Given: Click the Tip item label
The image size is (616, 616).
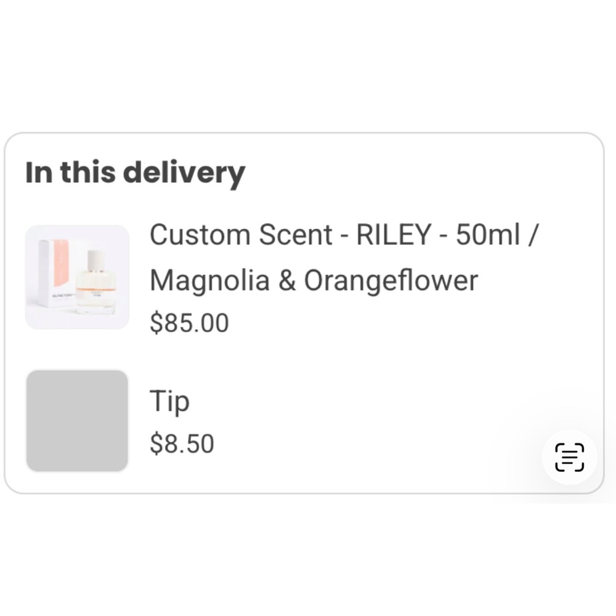Looking at the screenshot, I should click(169, 401).
